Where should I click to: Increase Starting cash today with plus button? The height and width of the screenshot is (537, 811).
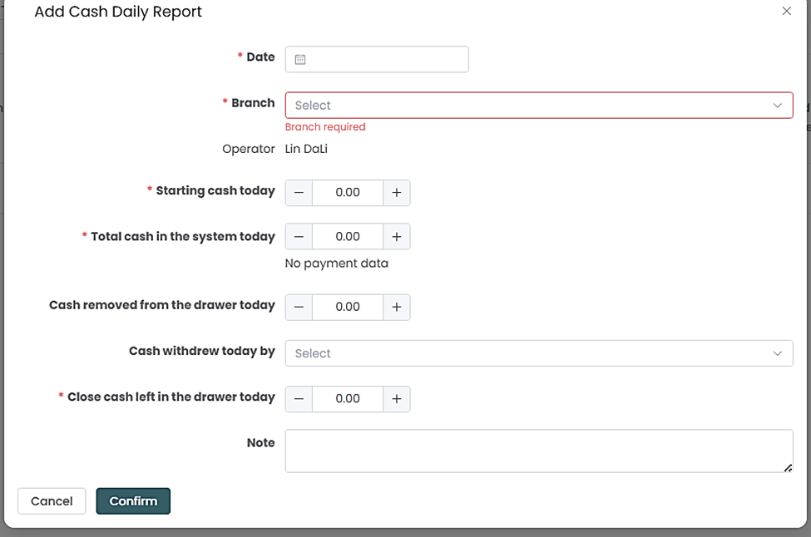click(397, 193)
